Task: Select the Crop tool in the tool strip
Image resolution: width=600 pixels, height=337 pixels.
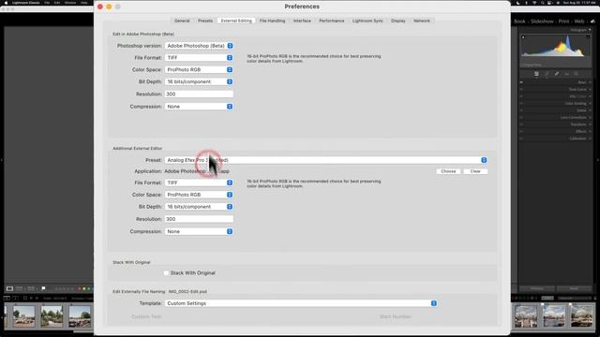Action: (x=547, y=74)
